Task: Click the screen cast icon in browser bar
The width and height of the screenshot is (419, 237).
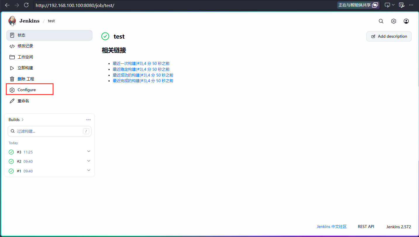Action: pos(387,5)
